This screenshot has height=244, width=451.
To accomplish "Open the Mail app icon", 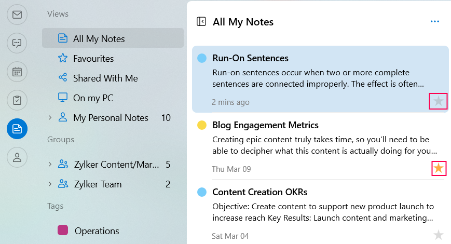I will point(17,15).
